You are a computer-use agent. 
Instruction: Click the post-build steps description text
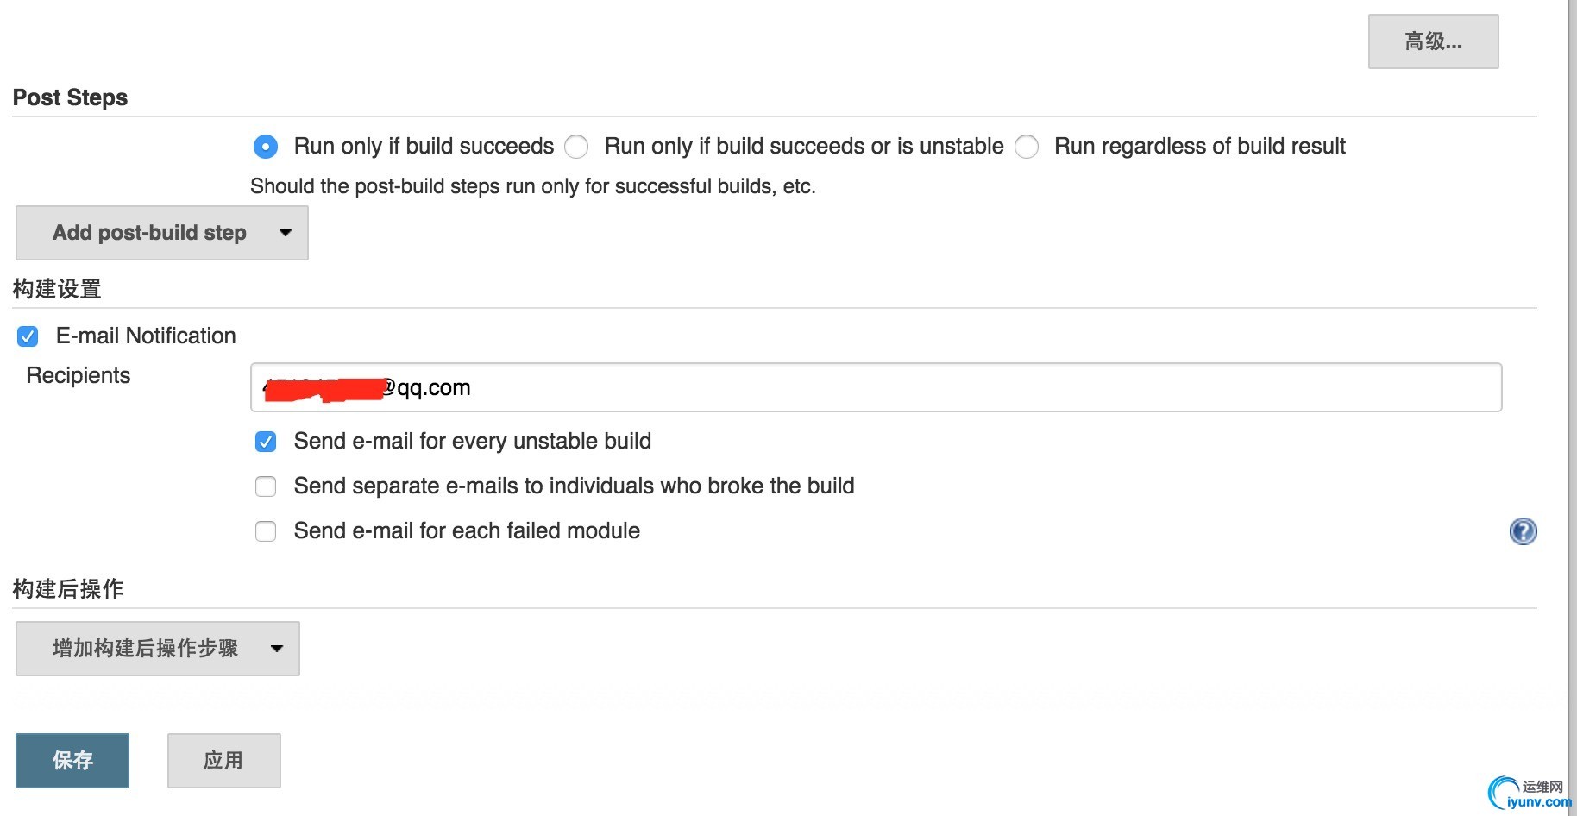532,186
